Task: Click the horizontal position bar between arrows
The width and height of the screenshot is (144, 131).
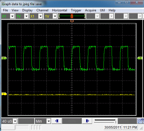Action: click(72, 121)
